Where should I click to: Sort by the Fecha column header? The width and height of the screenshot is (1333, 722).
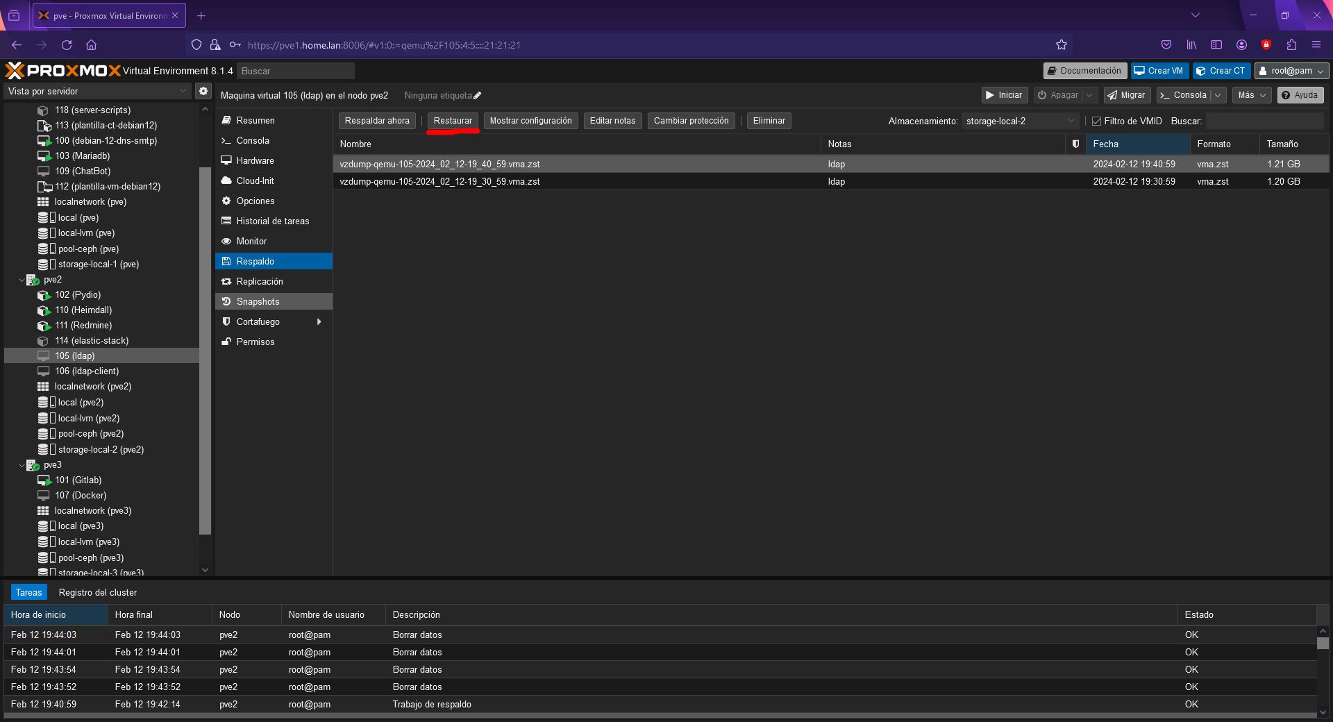coord(1138,144)
